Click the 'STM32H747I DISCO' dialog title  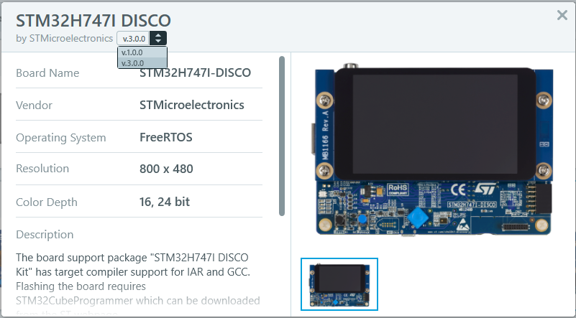tap(93, 21)
